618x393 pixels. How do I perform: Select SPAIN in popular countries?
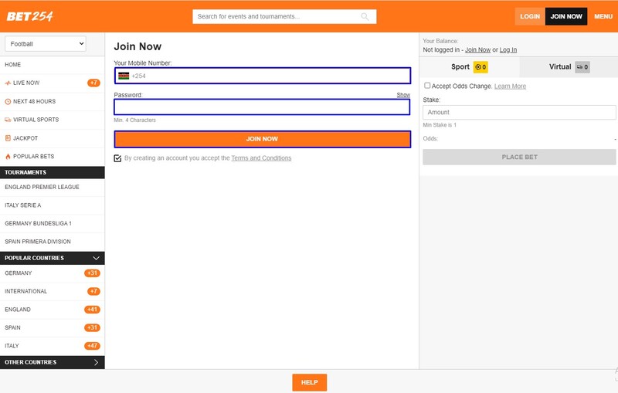[52, 327]
